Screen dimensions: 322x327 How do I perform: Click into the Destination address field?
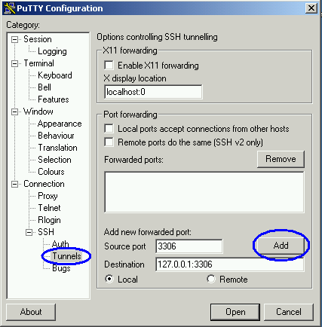pyautogui.click(x=230, y=264)
